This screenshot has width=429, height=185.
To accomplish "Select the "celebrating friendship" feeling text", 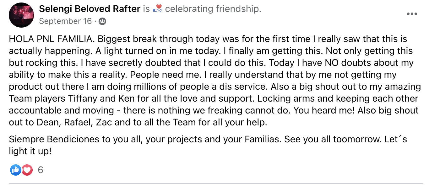I will point(213,9).
